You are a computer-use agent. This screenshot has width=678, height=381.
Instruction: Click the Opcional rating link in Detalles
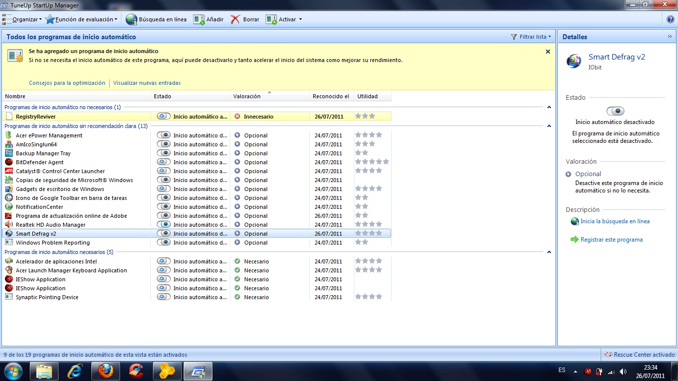pyautogui.click(x=588, y=174)
